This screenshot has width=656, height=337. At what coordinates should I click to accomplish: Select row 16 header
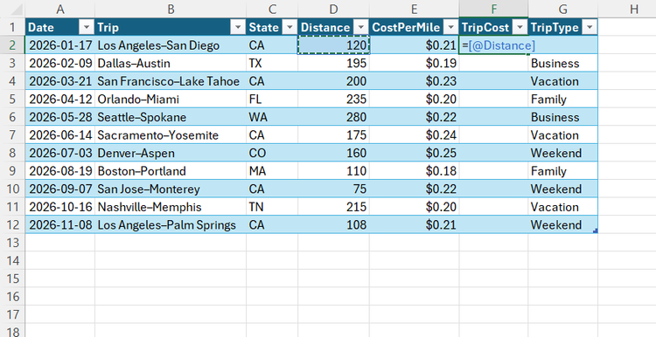(12, 297)
